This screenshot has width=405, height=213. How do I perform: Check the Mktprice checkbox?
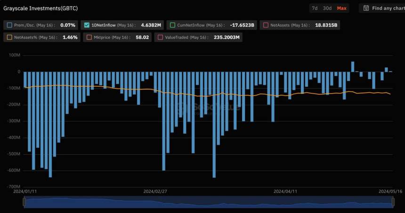[x=89, y=37]
